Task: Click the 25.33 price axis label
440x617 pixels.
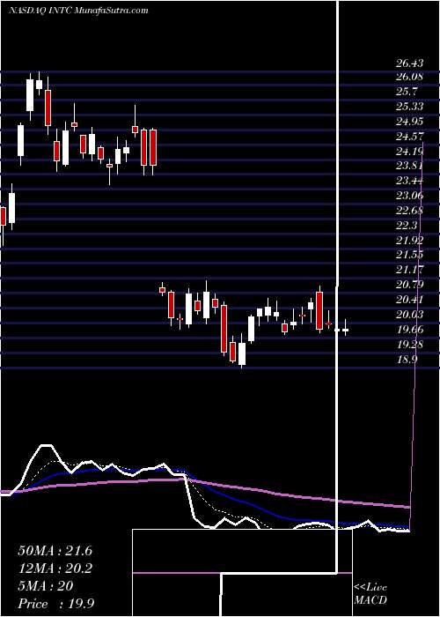Action: 409,107
